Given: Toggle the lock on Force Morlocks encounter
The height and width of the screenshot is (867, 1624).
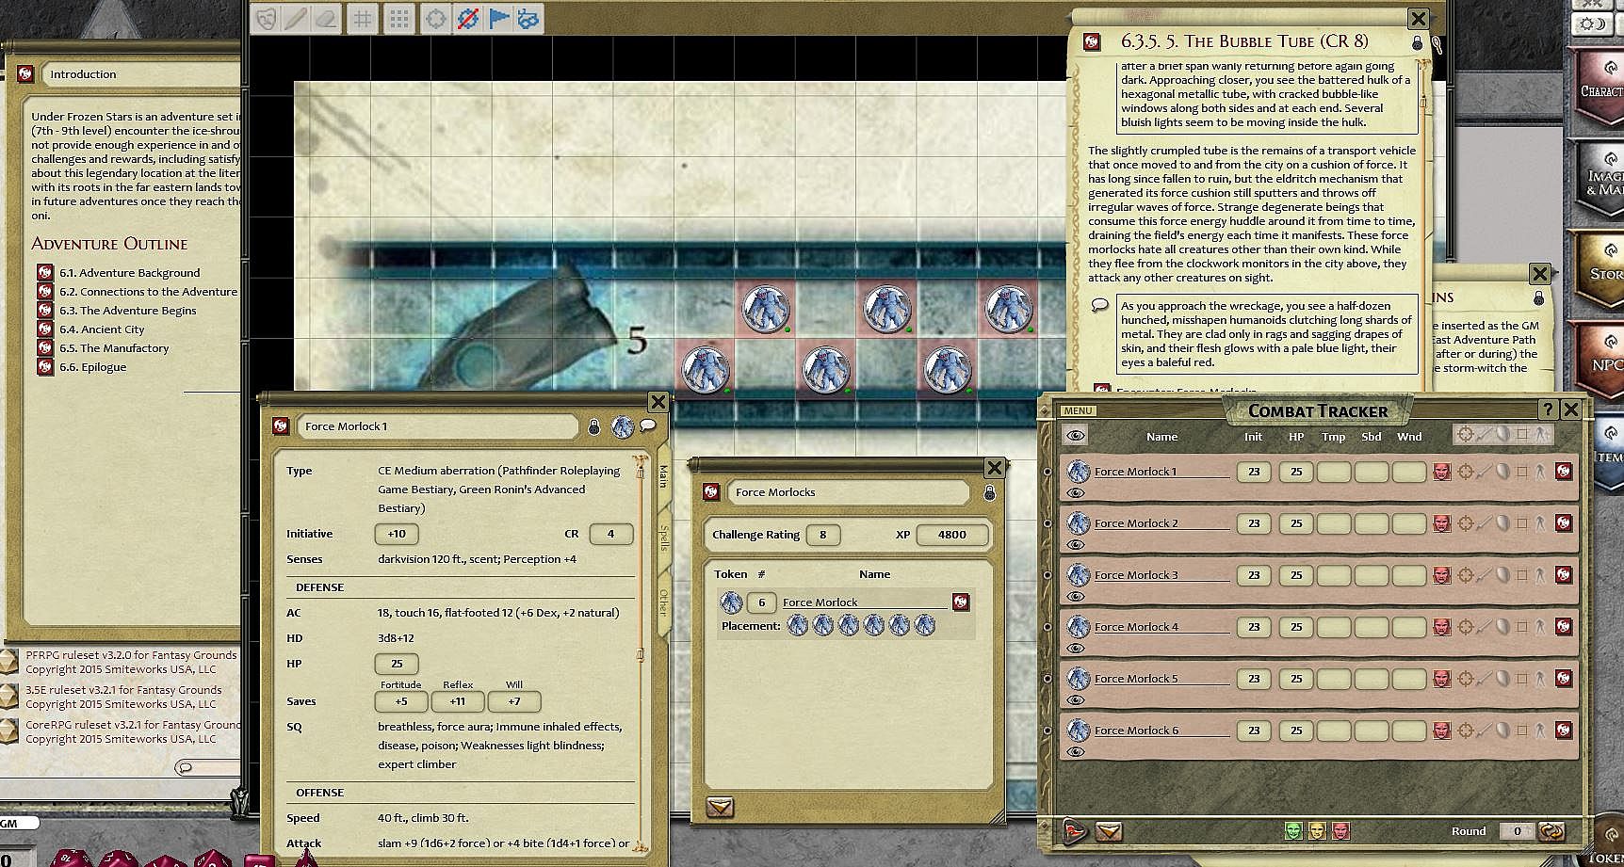Looking at the screenshot, I should tap(990, 492).
